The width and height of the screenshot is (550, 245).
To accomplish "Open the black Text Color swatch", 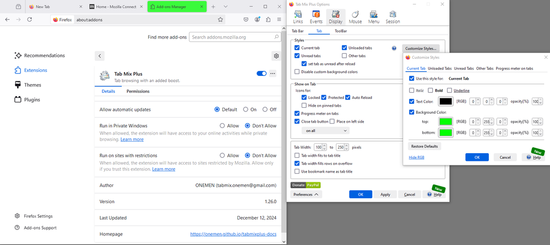I will tap(446, 102).
